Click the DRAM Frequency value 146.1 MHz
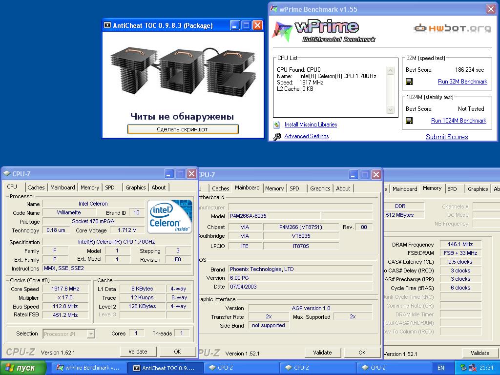The image size is (500, 375). point(460,244)
